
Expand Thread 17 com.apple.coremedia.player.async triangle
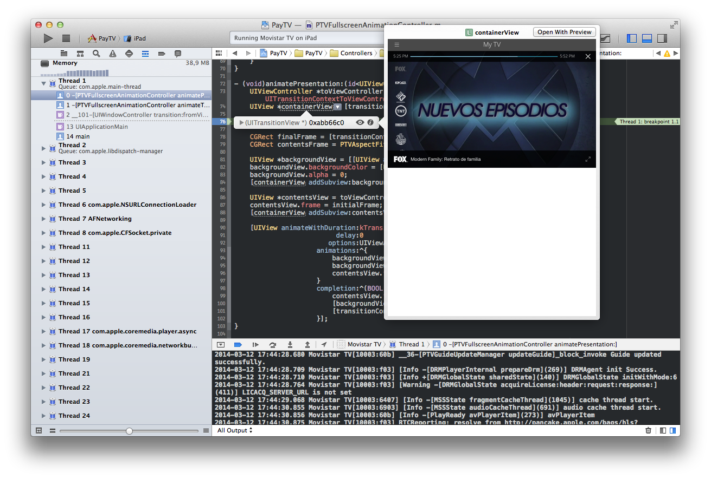(44, 331)
